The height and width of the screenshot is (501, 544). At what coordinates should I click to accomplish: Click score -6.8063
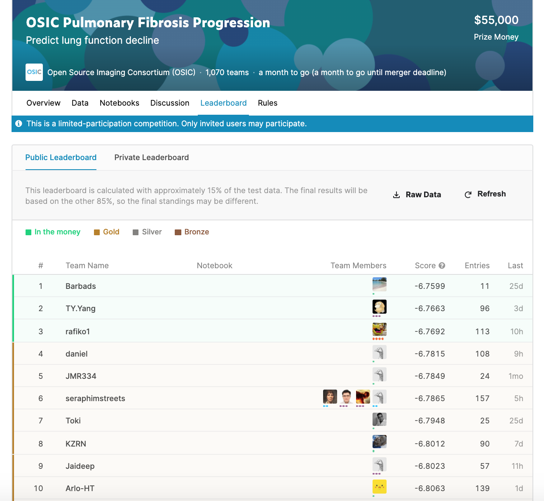(x=430, y=488)
